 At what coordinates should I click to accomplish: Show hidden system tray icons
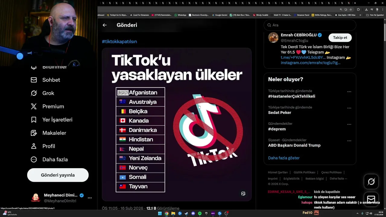tap(357, 213)
